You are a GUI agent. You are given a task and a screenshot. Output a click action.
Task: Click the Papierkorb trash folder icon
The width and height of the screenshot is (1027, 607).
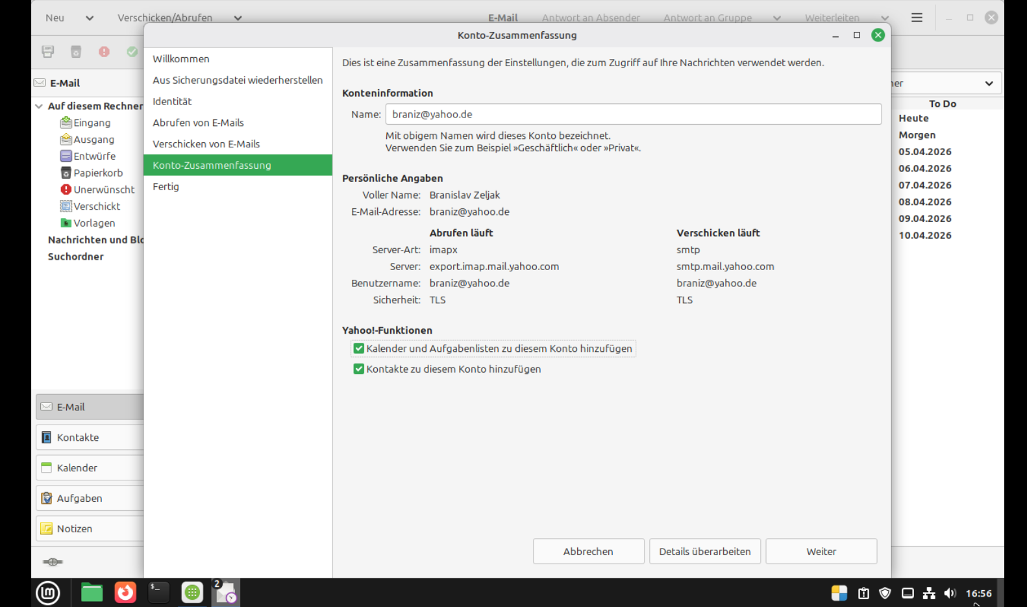click(x=66, y=173)
